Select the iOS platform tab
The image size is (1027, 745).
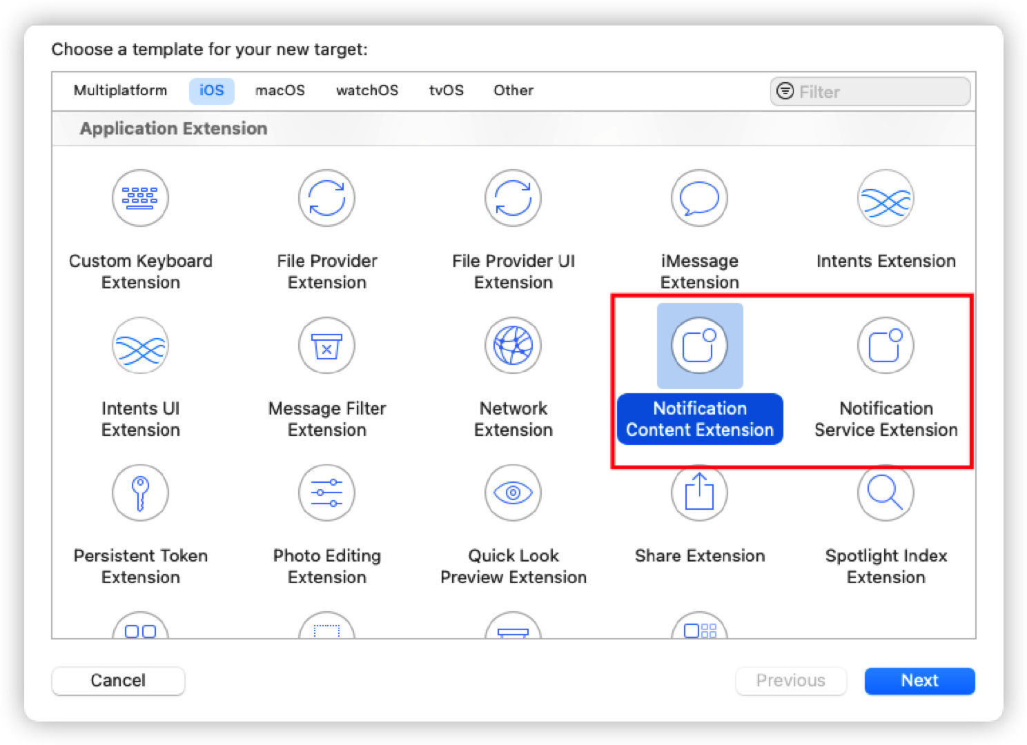pos(212,90)
